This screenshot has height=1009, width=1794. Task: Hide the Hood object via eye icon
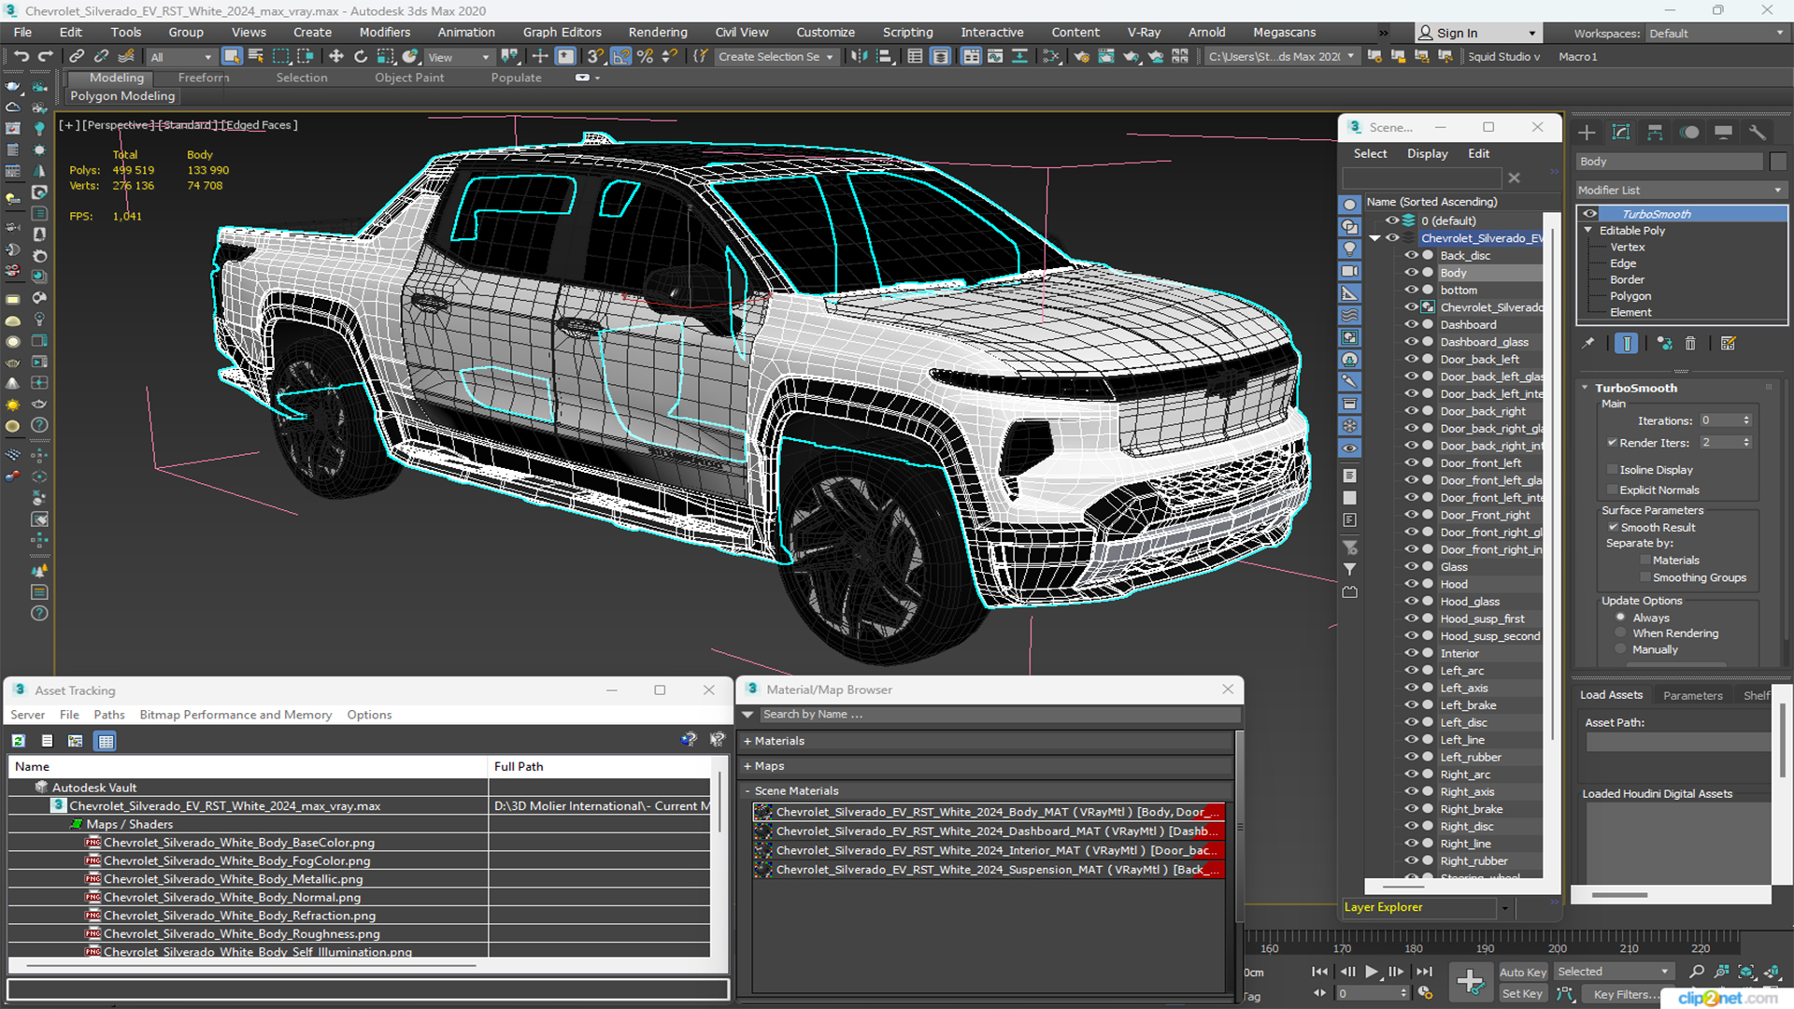pyautogui.click(x=1411, y=584)
